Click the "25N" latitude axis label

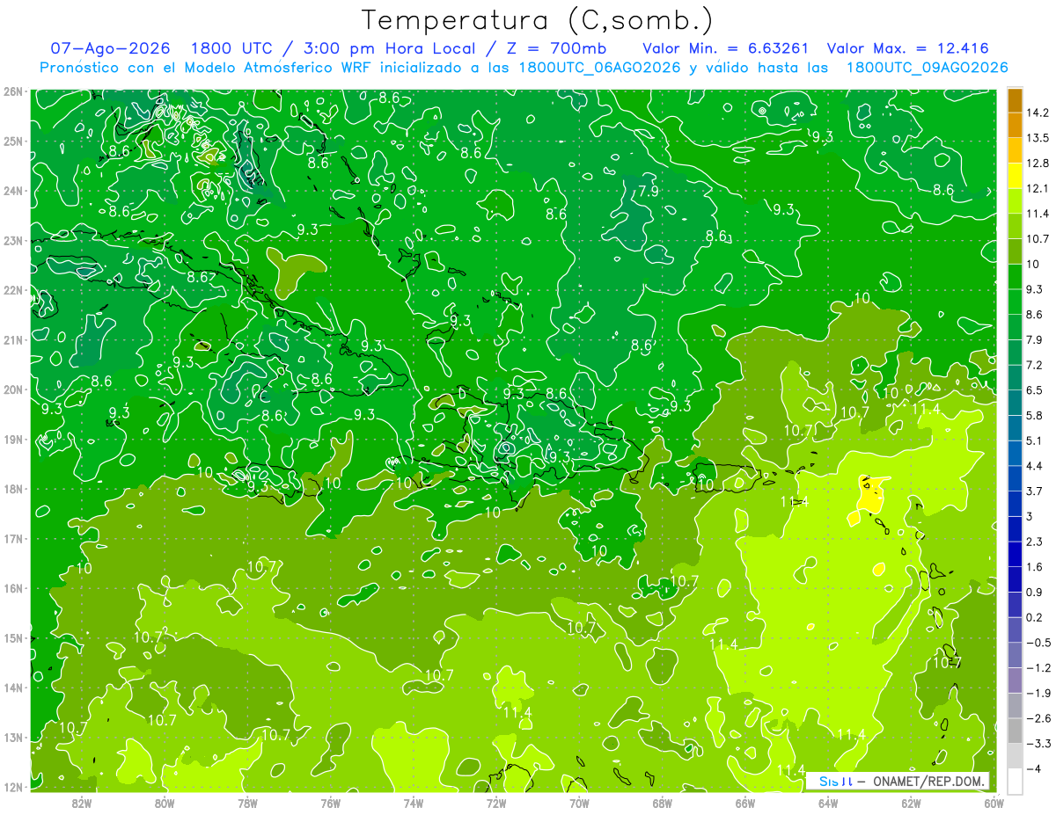pyautogui.click(x=13, y=141)
